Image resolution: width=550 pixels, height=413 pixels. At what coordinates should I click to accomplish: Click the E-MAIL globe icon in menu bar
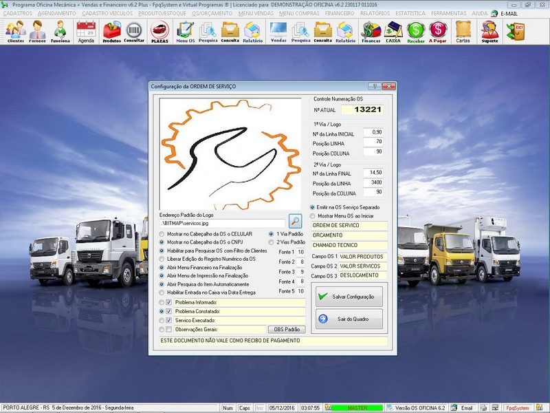pyautogui.click(x=494, y=13)
